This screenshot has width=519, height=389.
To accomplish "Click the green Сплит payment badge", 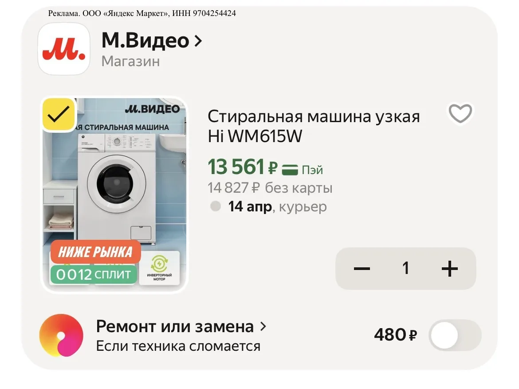I will 94,274.
